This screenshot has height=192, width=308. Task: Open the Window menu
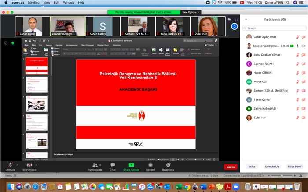pyautogui.click(x=69, y=3)
